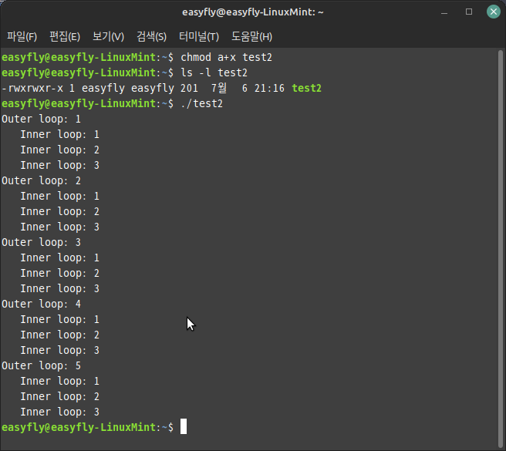Click the window title easyfly@easyfly-LinuxMint: ~

[x=253, y=12]
